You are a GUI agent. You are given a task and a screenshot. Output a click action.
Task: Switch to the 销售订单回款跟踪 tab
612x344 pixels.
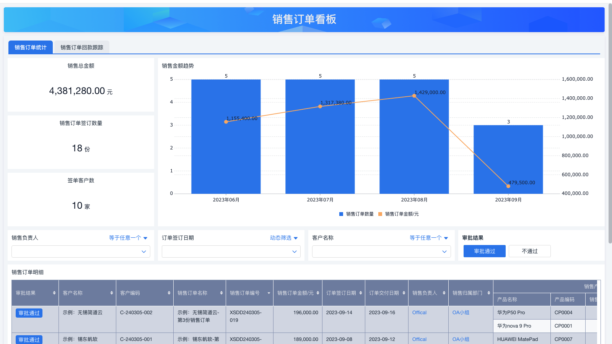click(81, 47)
